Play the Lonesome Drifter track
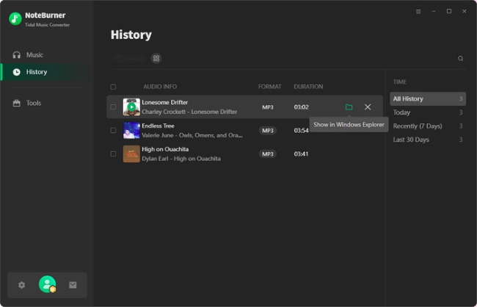The height and width of the screenshot is (307, 477). click(x=131, y=107)
